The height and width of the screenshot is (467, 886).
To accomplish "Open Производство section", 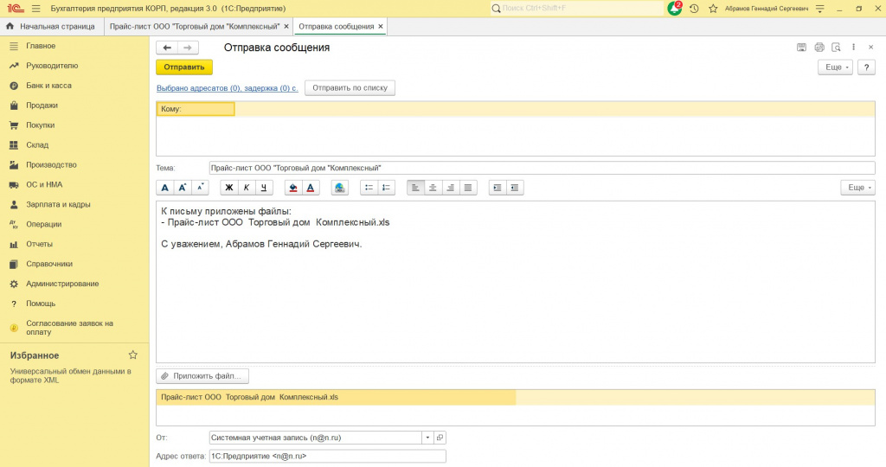I will pos(51,165).
